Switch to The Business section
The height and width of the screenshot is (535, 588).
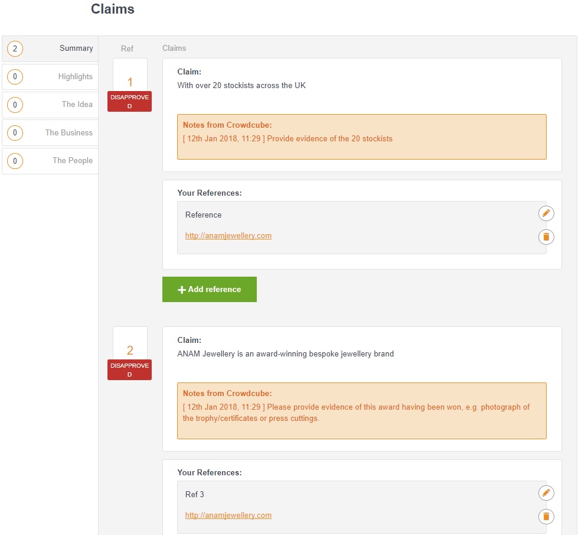click(x=70, y=132)
